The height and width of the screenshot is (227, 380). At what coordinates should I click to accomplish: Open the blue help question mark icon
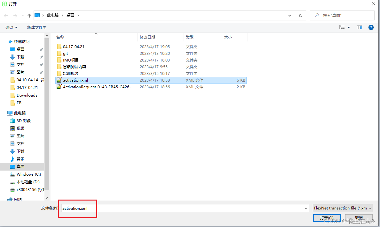(x=371, y=27)
